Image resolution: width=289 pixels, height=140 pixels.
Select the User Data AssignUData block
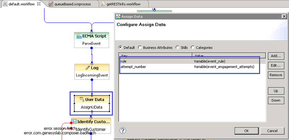[92, 103]
